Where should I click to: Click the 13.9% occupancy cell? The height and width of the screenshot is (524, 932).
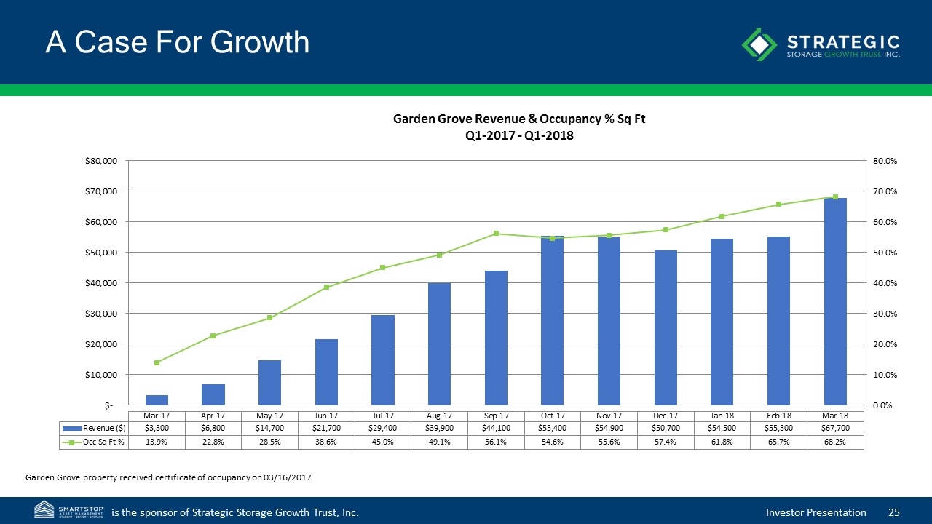pos(157,443)
